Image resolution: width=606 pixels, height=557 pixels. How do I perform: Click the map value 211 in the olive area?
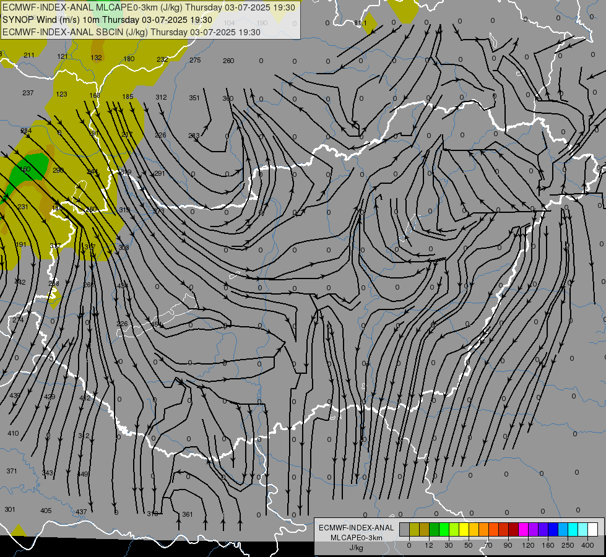[x=29, y=55]
